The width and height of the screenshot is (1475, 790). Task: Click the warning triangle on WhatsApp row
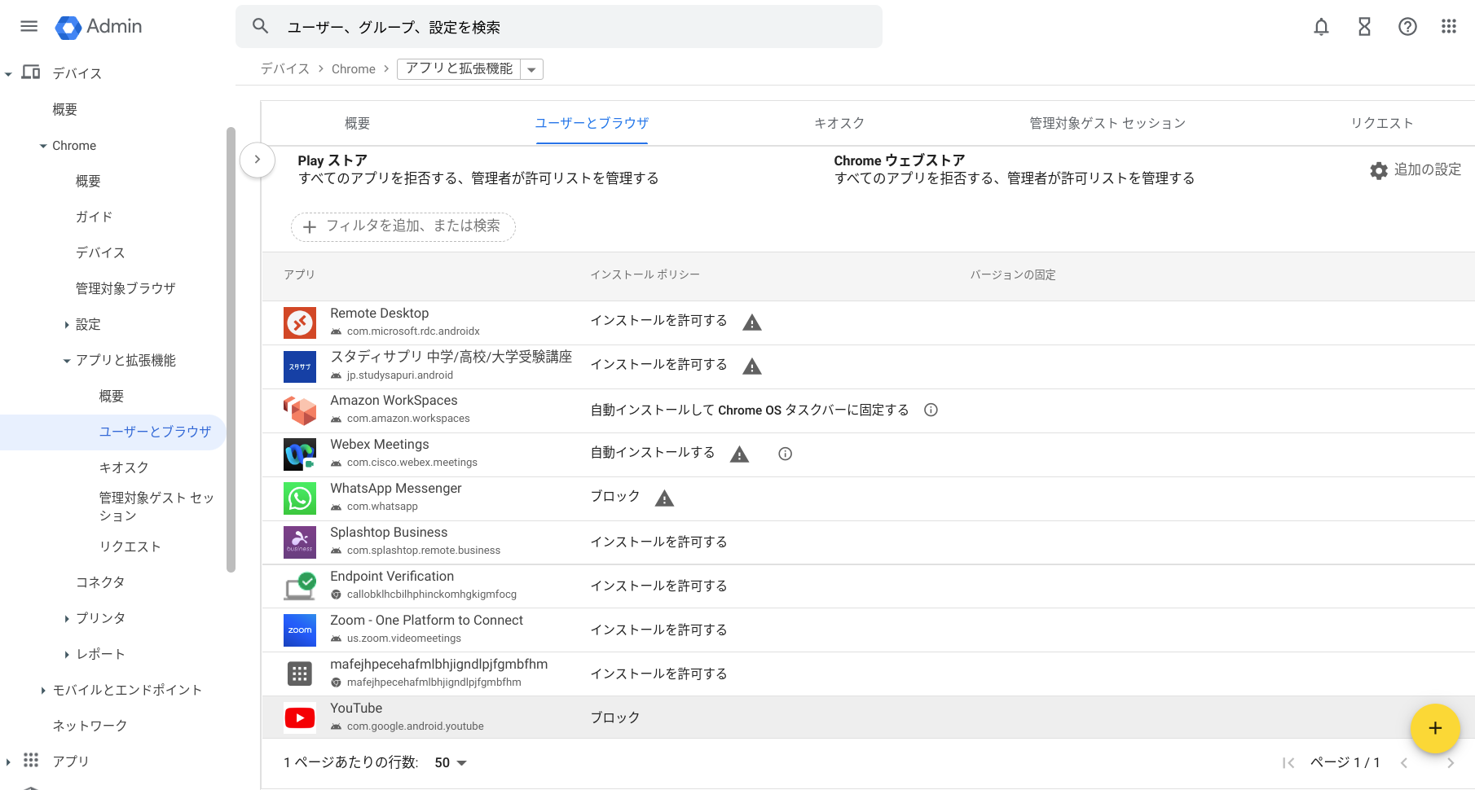(x=665, y=498)
